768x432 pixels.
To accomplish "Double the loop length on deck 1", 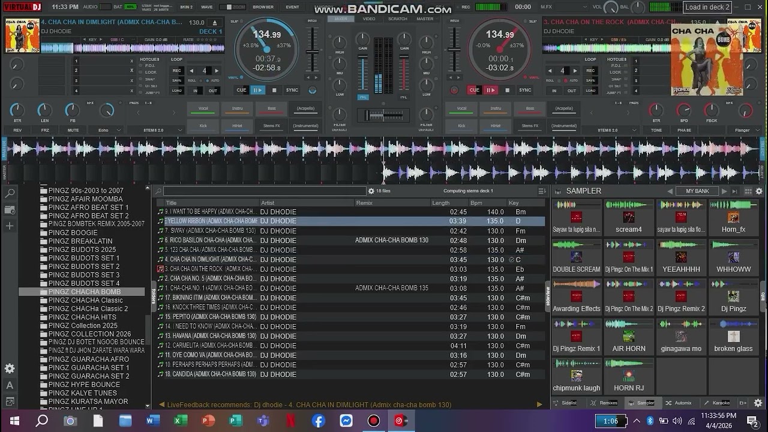I will tap(217, 71).
